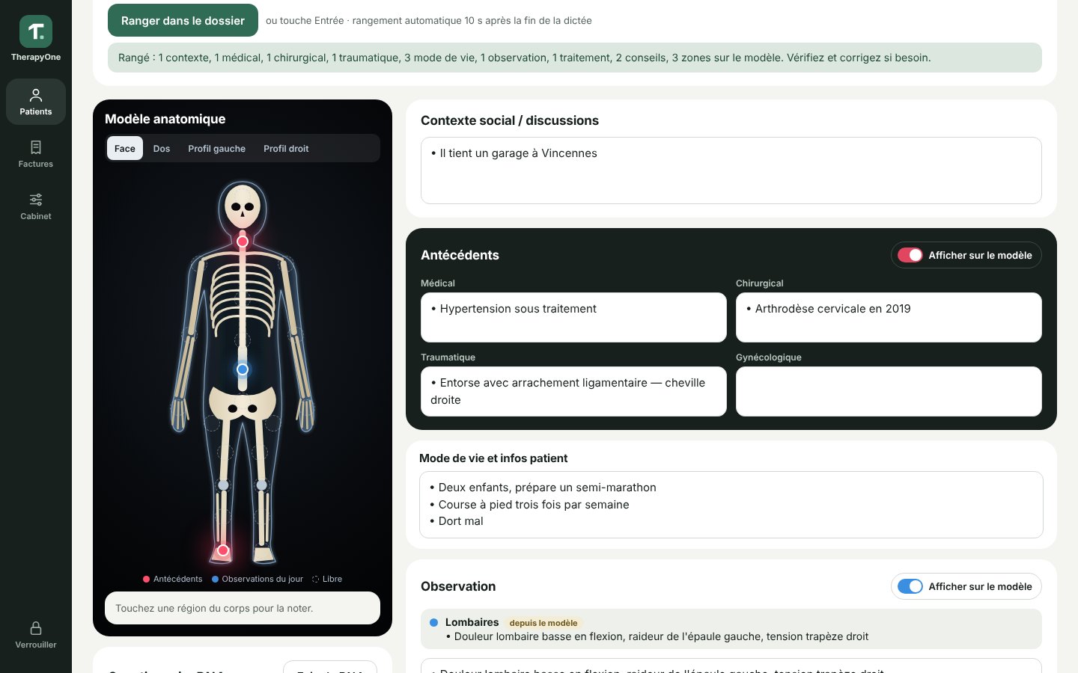Click the Médical antécédents field

pos(573,317)
